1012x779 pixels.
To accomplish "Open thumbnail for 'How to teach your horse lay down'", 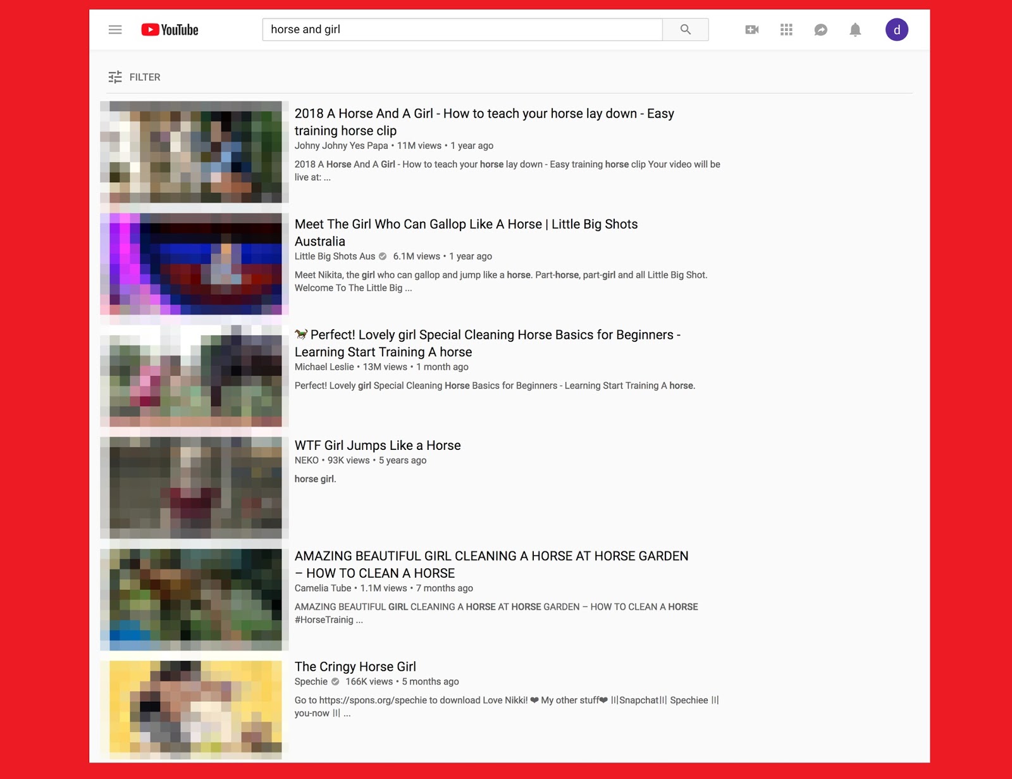I will 195,152.
